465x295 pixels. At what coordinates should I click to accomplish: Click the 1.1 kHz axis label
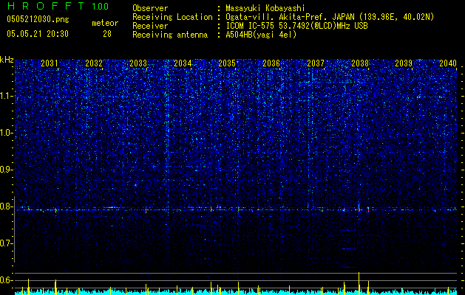6,96
